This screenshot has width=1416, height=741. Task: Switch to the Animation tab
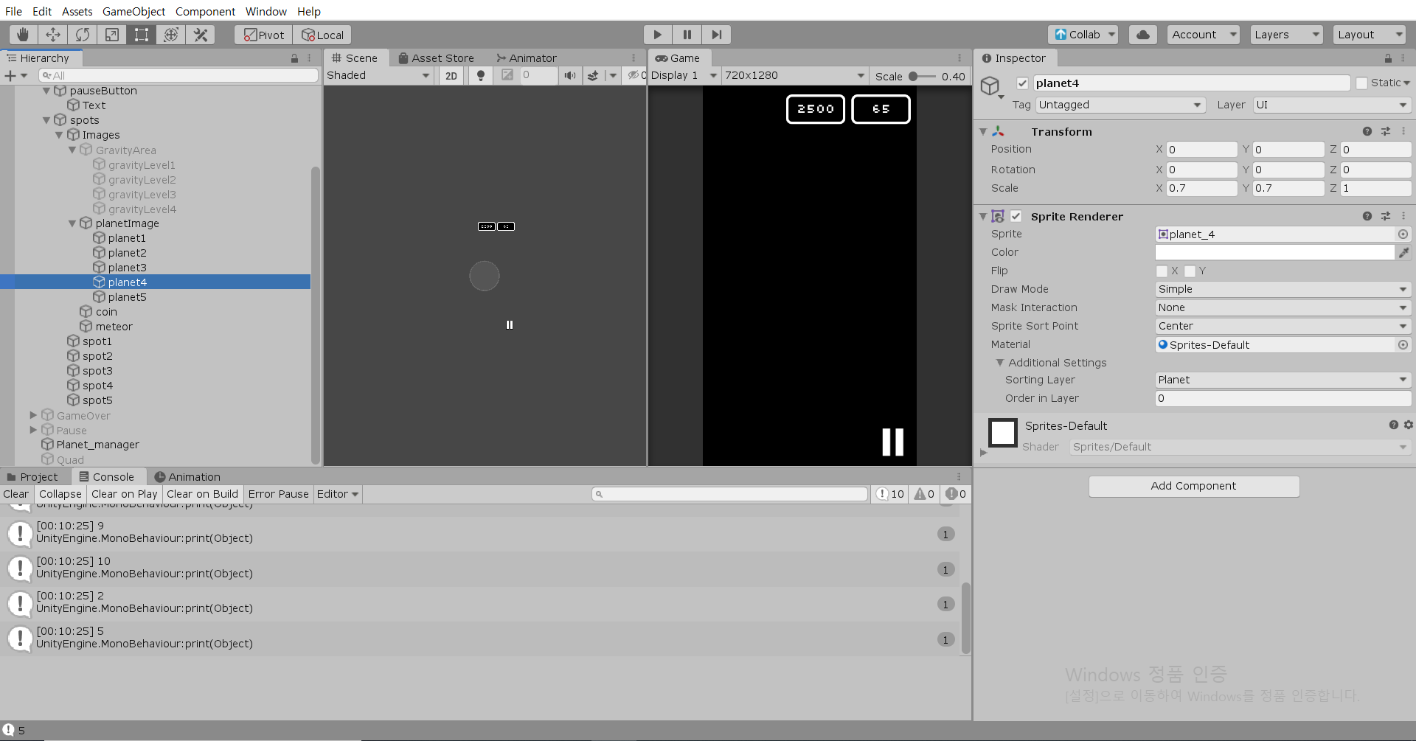click(187, 477)
